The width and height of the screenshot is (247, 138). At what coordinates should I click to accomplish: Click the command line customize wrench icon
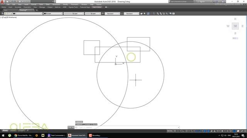(x=73, y=128)
